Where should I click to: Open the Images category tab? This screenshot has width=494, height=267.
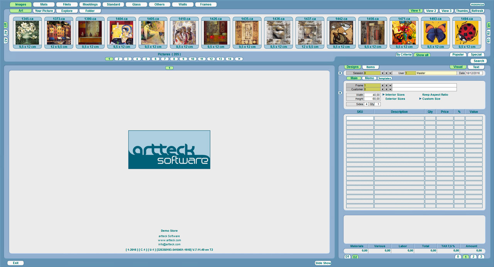(x=21, y=5)
